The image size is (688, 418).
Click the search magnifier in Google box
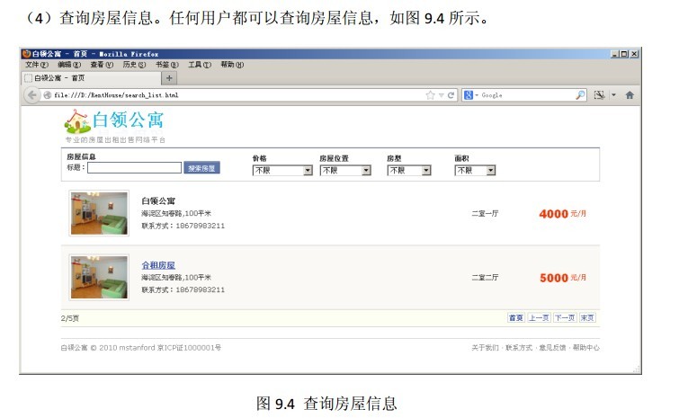pyautogui.click(x=580, y=94)
